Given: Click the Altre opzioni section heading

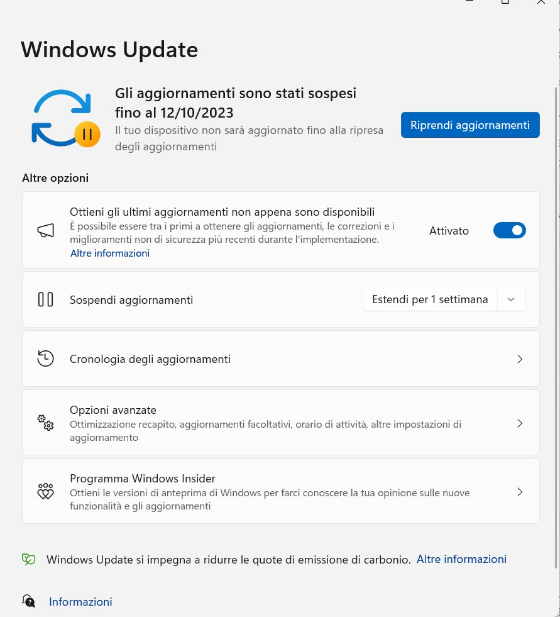Looking at the screenshot, I should tap(55, 178).
